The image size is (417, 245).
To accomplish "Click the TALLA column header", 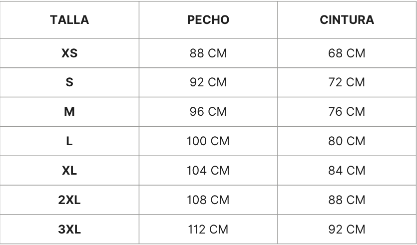I will click(69, 20).
